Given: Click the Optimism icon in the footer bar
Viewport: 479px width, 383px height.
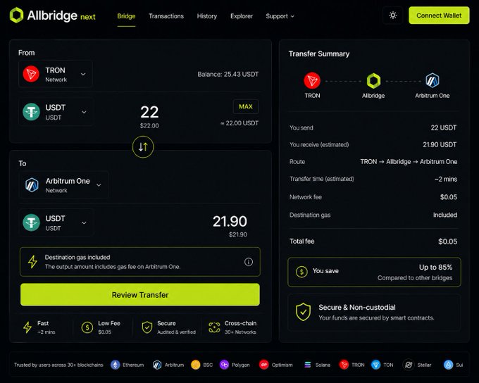Looking at the screenshot, I should tap(264, 365).
